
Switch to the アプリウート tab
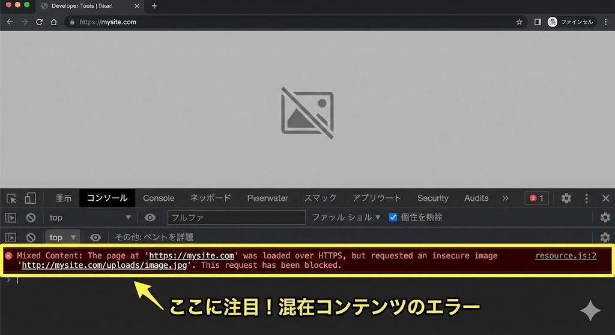(376, 198)
